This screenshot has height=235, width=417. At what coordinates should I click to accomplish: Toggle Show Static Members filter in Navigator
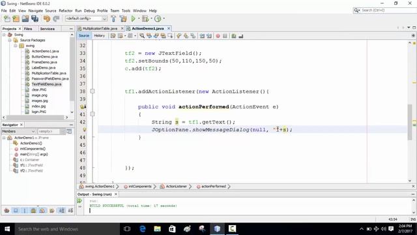(25, 210)
